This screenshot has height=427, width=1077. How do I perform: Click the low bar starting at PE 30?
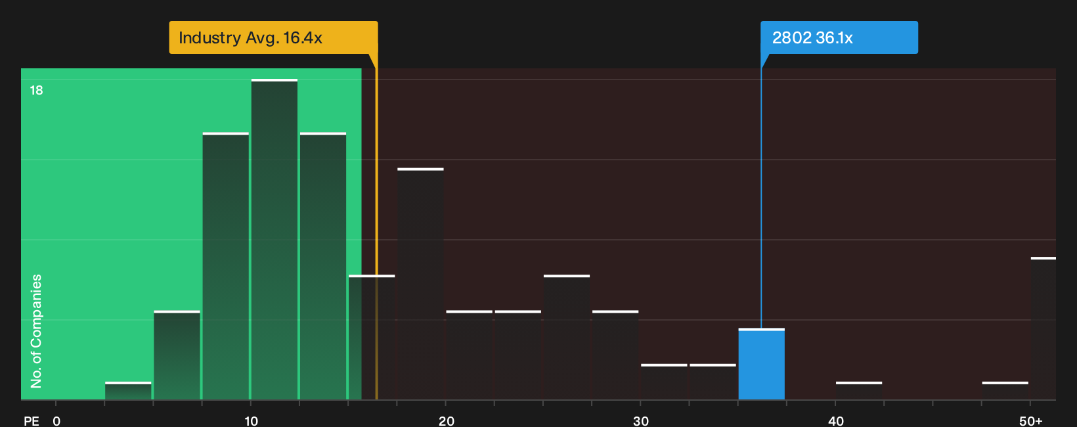(x=664, y=382)
